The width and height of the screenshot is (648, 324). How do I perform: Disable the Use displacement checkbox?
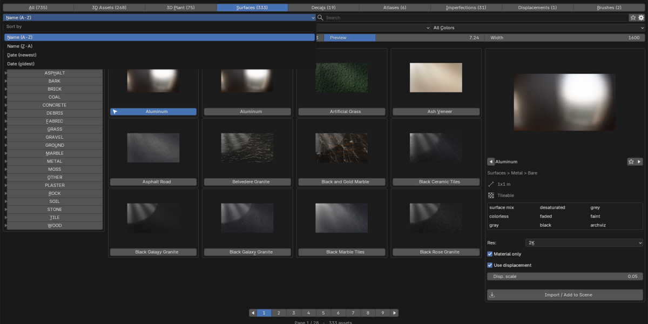(x=490, y=265)
